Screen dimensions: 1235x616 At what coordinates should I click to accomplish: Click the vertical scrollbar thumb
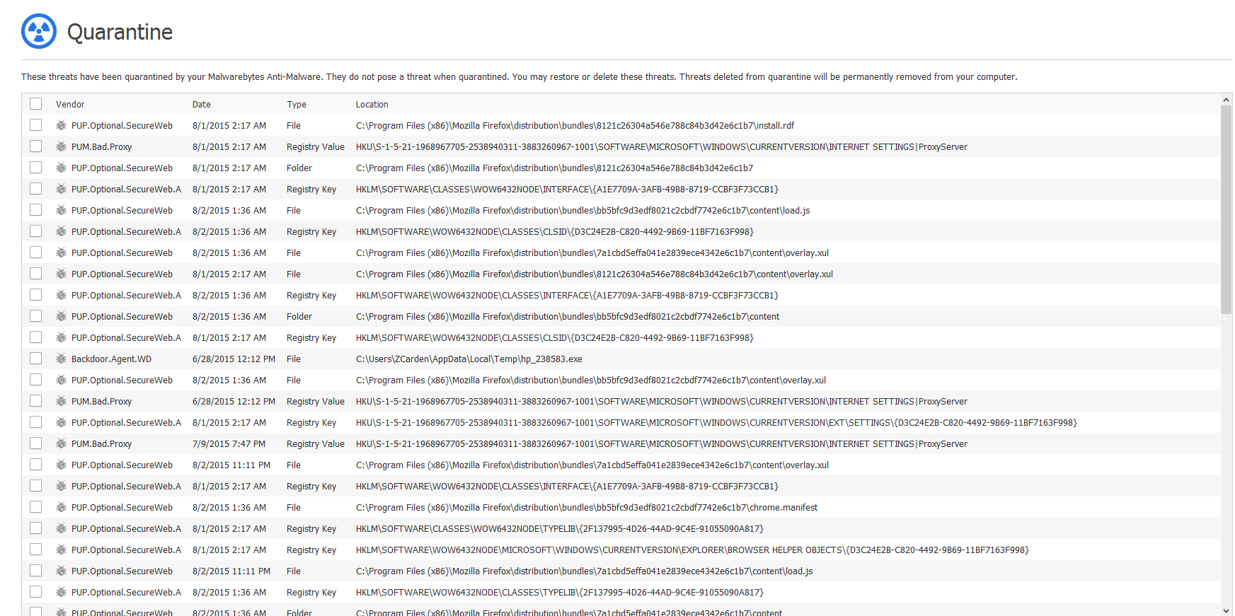(1227, 210)
